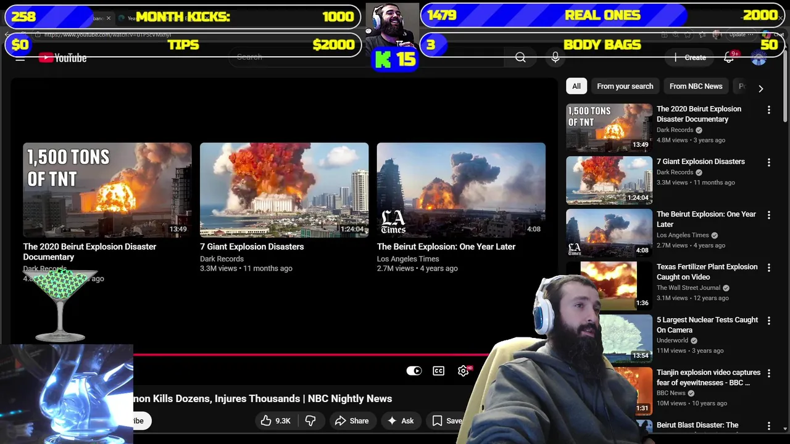Dislike the video

(310, 421)
